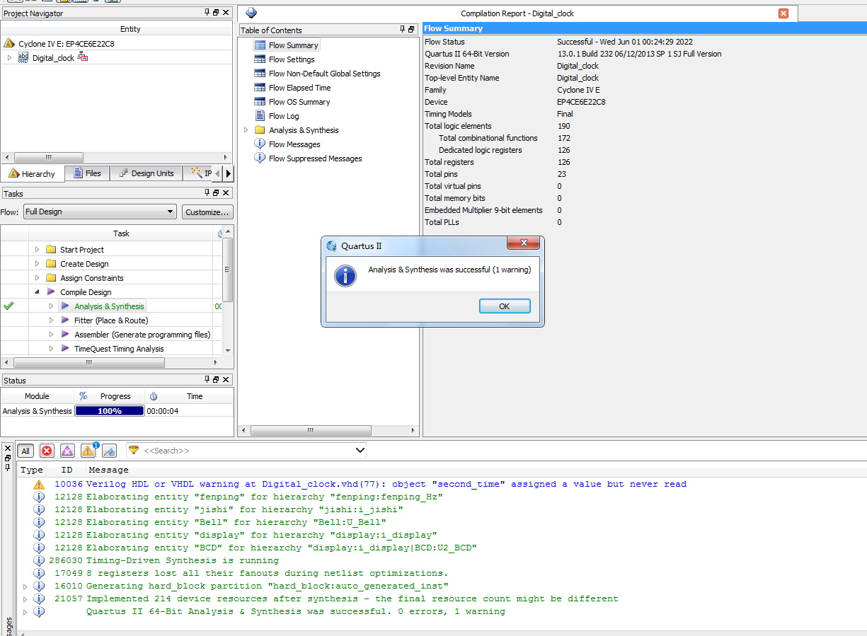The height and width of the screenshot is (636, 867).
Task: Open Flow Non-Default Global Settings report
Action: pyautogui.click(x=325, y=74)
